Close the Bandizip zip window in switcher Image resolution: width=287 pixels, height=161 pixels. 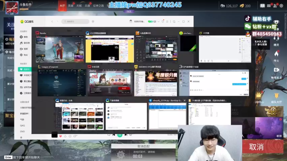(x=184, y=101)
